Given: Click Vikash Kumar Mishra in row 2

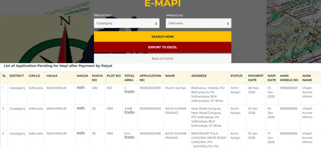Looking at the screenshot, I should click(307, 113).
